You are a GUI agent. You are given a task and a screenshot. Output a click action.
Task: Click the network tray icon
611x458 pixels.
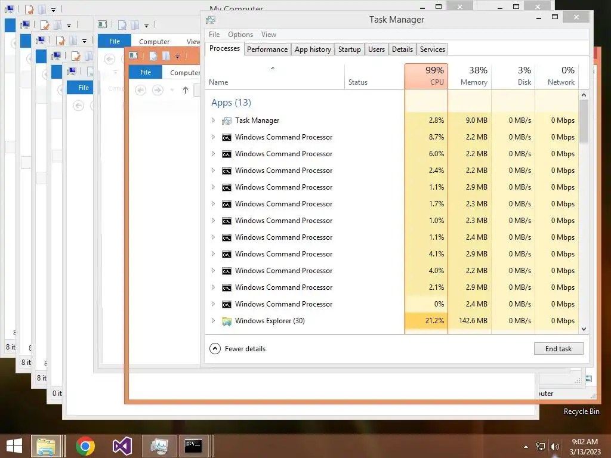[541, 447]
